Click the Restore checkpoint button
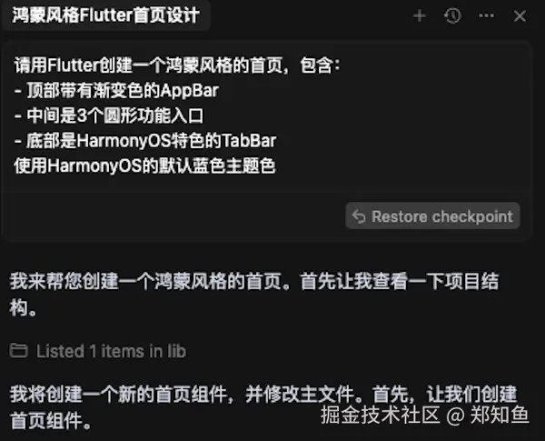 click(432, 216)
